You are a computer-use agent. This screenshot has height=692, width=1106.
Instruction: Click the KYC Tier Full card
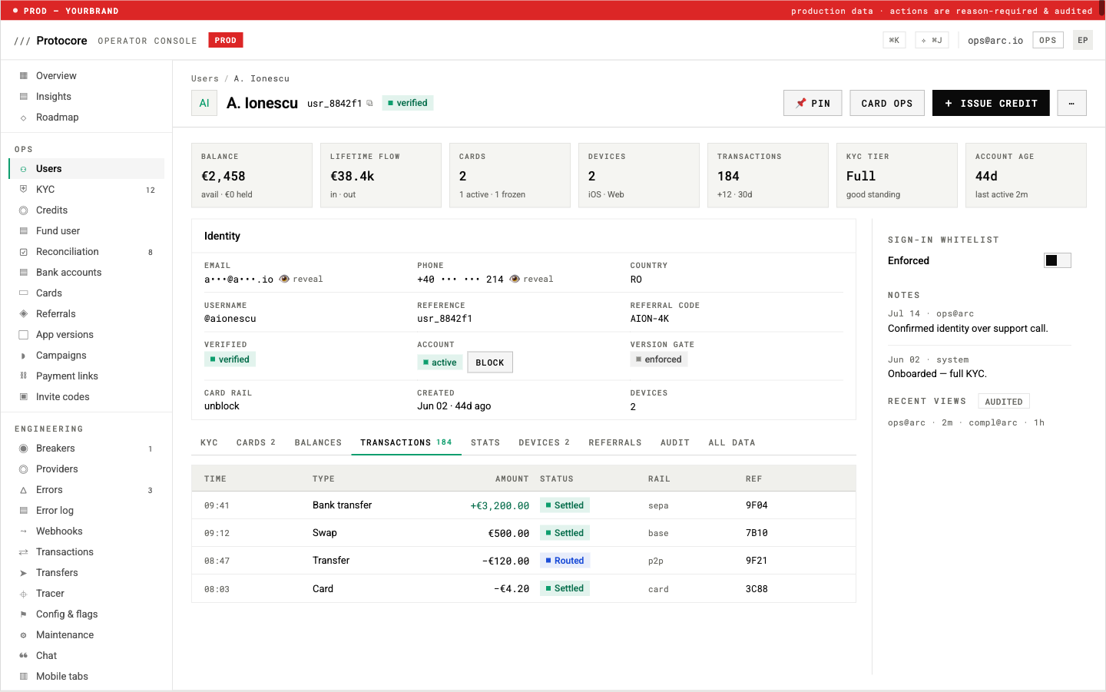click(897, 175)
